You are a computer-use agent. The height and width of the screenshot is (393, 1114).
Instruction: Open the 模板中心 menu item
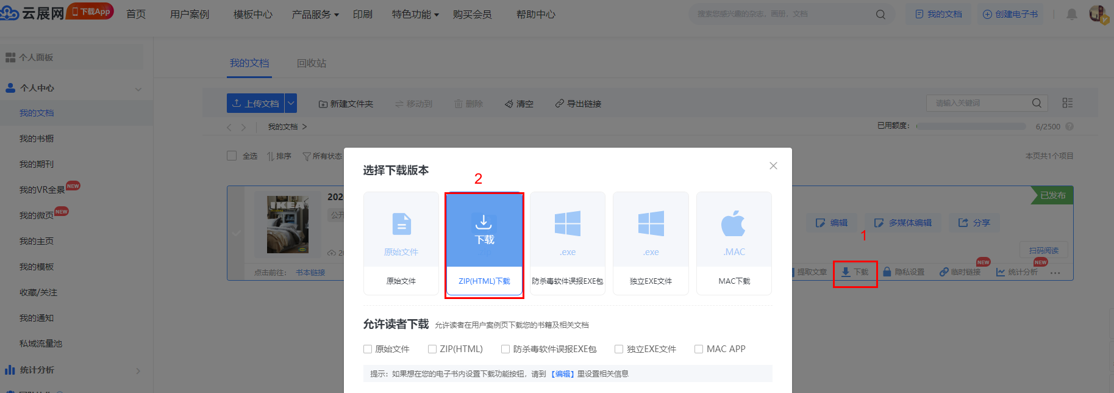pyautogui.click(x=252, y=14)
